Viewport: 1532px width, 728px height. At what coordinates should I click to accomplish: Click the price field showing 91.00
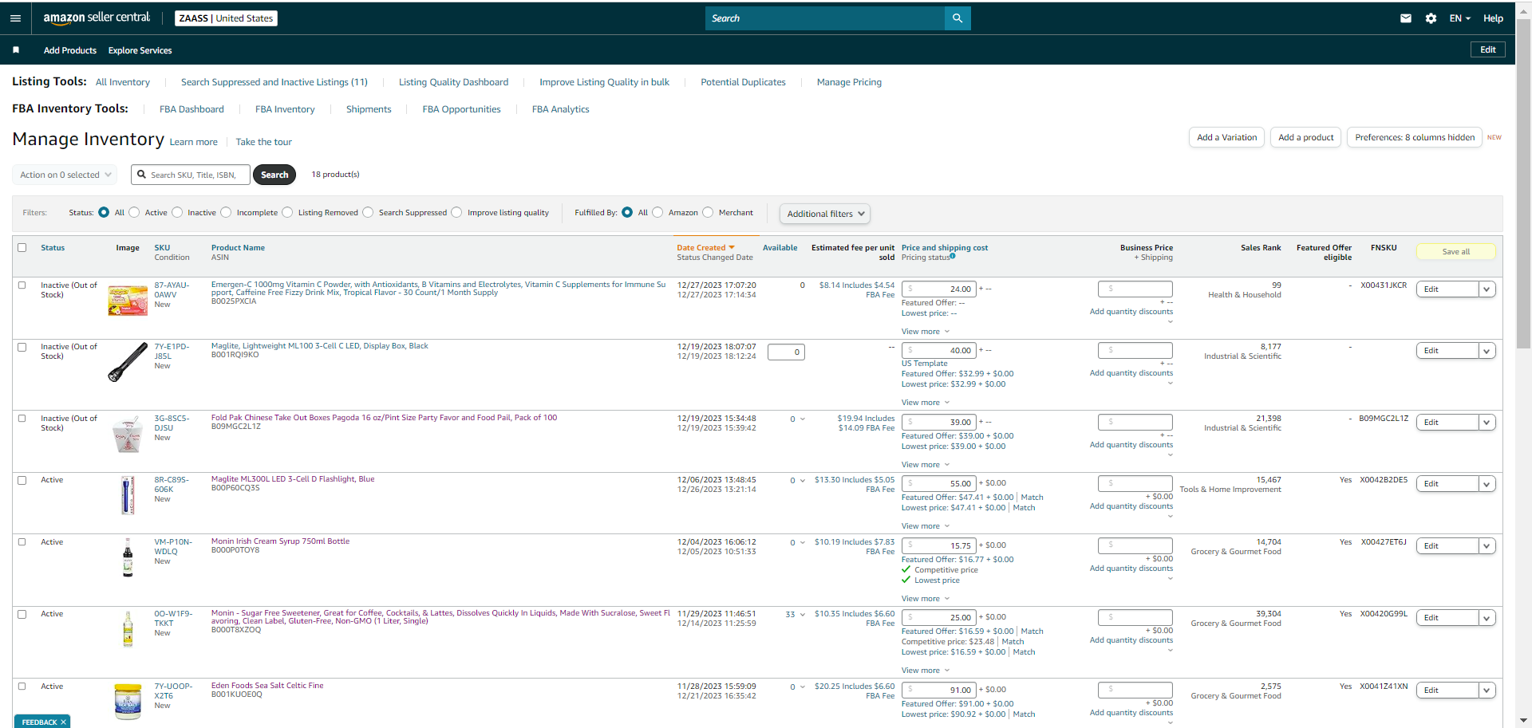pos(939,691)
